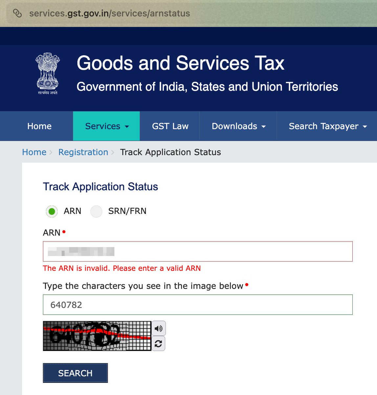Image resolution: width=377 pixels, height=395 pixels.
Task: Open the GST Law menu item
Action: [x=170, y=126]
